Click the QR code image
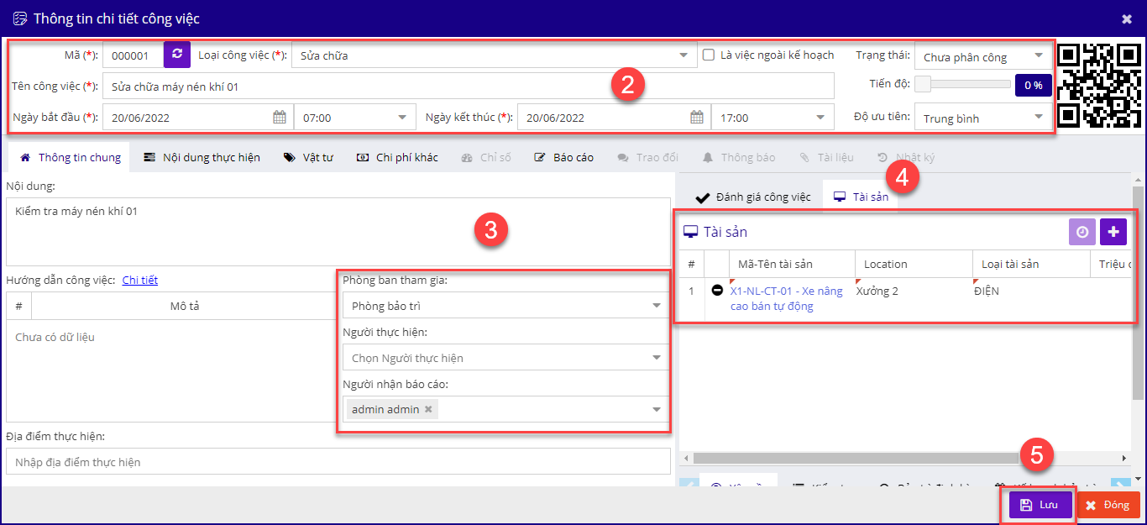 1099,85
